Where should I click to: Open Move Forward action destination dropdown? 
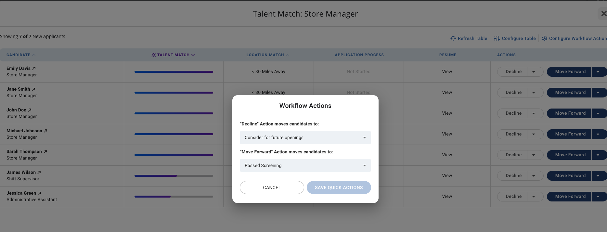(305, 165)
